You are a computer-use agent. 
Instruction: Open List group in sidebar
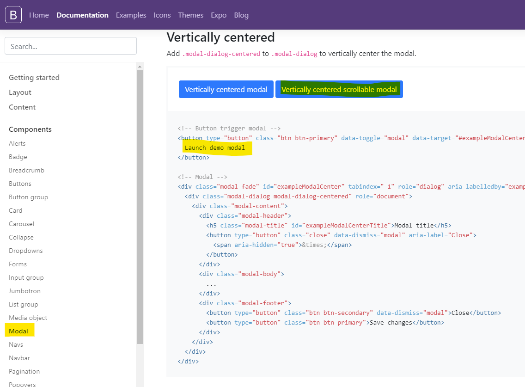(24, 304)
